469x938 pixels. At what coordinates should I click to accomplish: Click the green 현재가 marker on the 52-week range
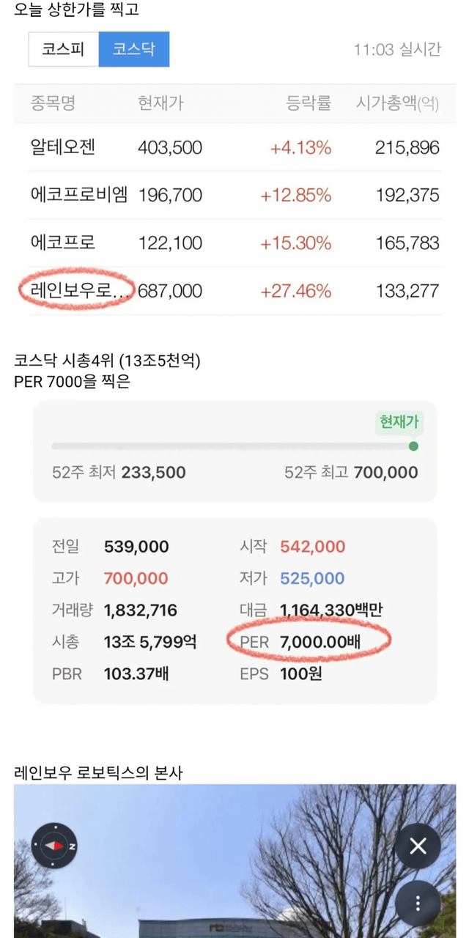(413, 446)
